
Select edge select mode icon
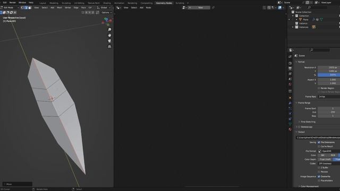coord(26,7)
